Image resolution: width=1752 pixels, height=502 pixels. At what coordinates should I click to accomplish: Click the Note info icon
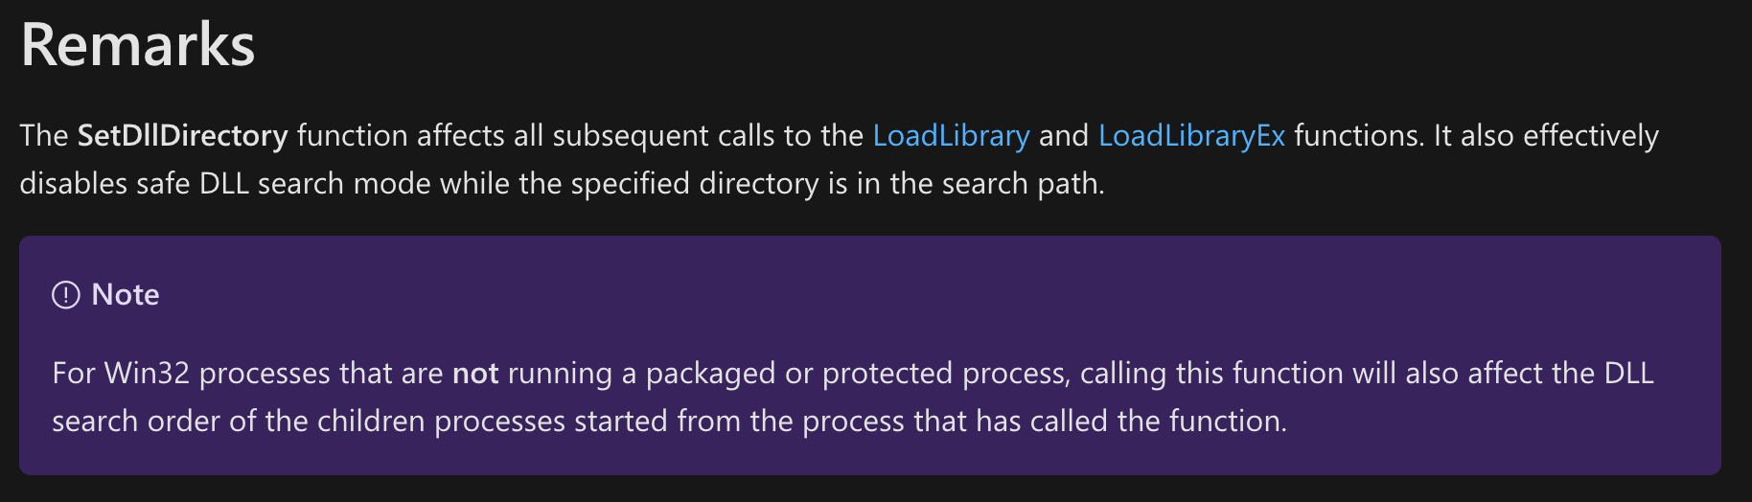[x=65, y=295]
